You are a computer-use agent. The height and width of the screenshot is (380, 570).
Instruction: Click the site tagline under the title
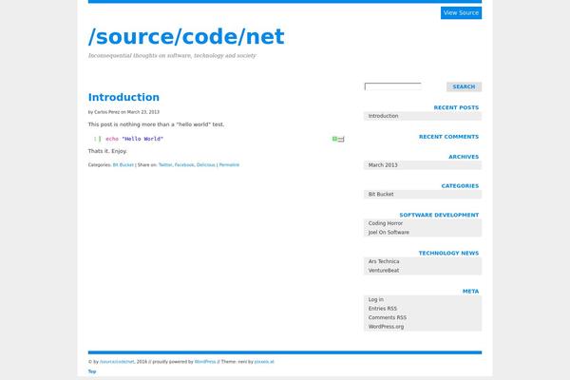click(172, 56)
